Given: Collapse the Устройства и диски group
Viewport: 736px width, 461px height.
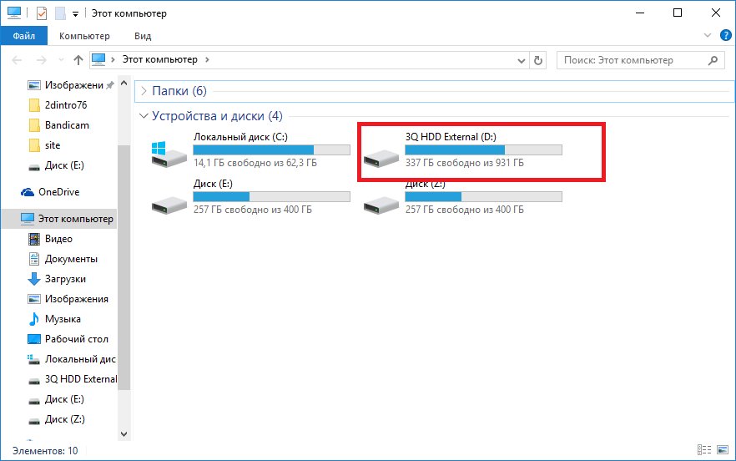Looking at the screenshot, I should click(x=144, y=116).
